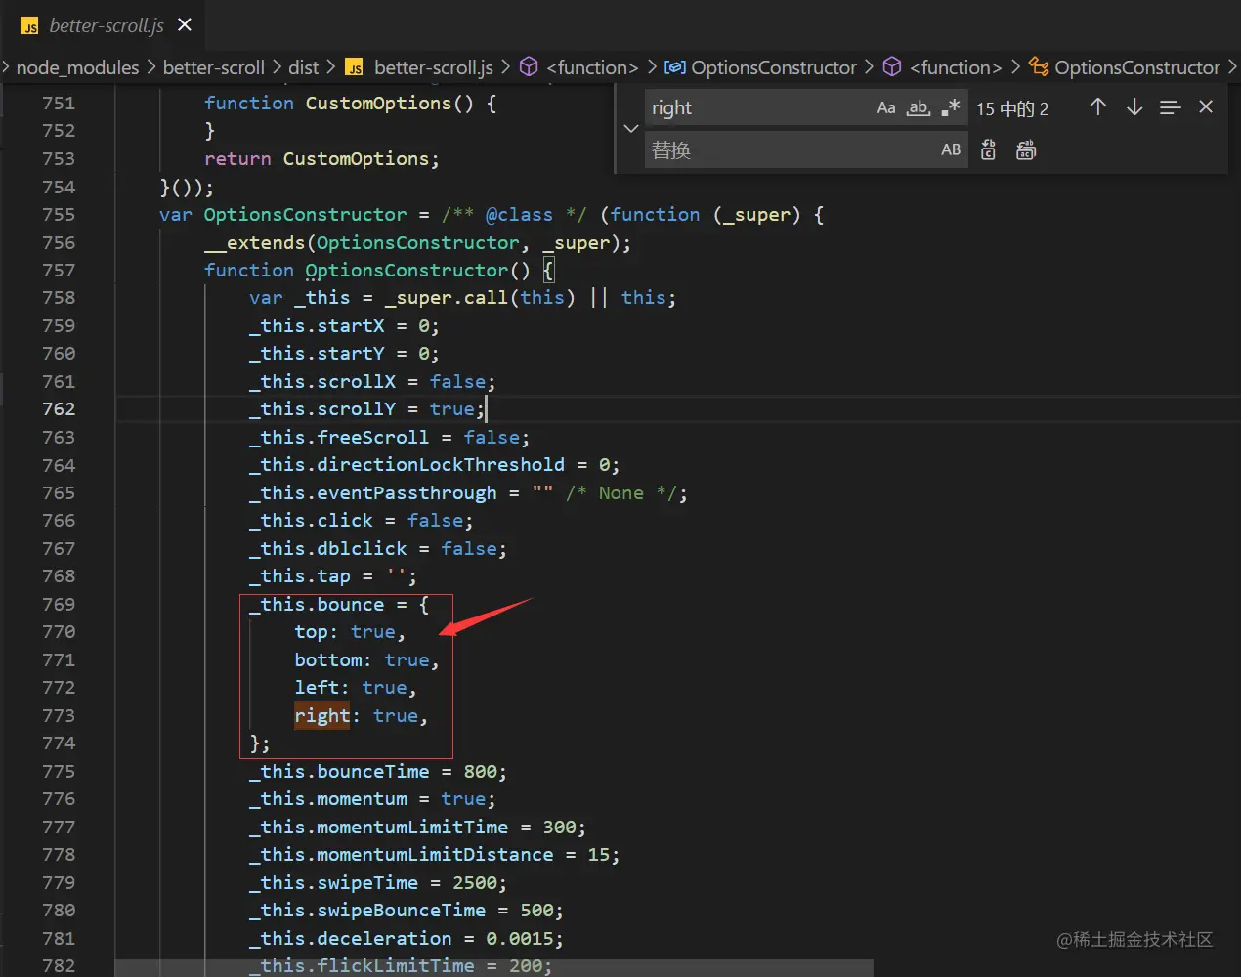Toggle Preserve Case in replace field
Screen dimensions: 1241x977
pos(950,149)
